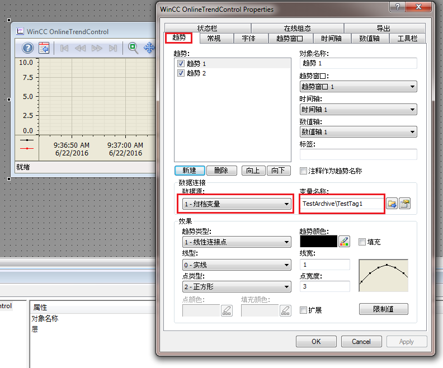Enable the 填充 fill checkbox

pyautogui.click(x=362, y=242)
